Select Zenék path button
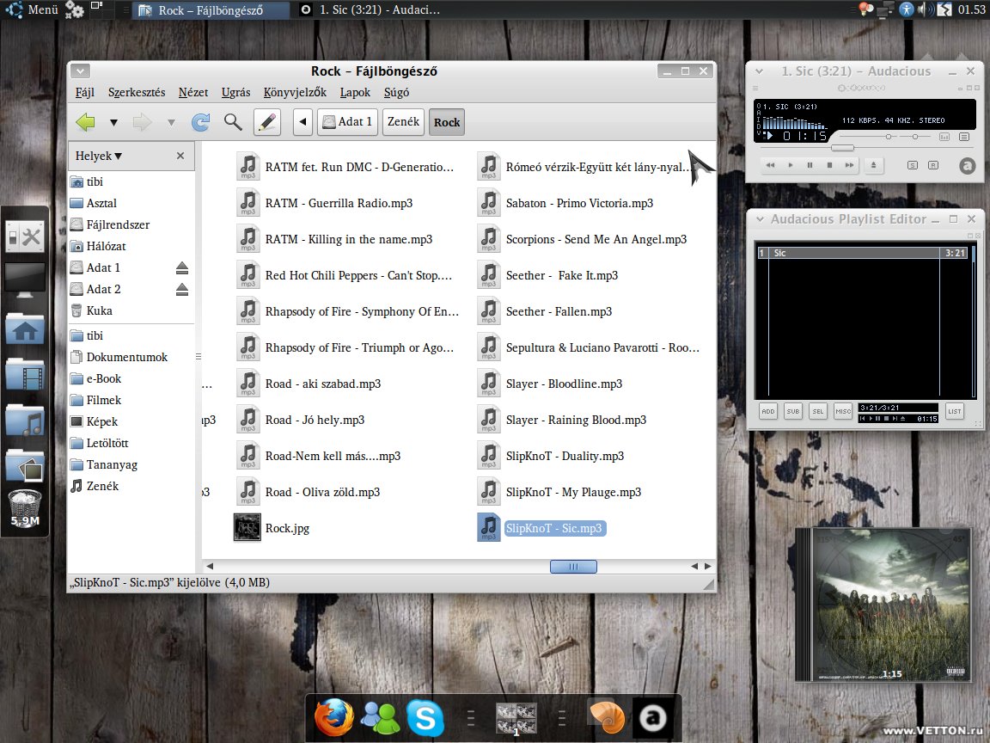The image size is (990, 743). click(403, 122)
